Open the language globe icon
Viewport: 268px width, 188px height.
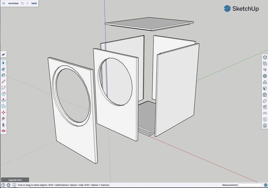(x=9, y=185)
